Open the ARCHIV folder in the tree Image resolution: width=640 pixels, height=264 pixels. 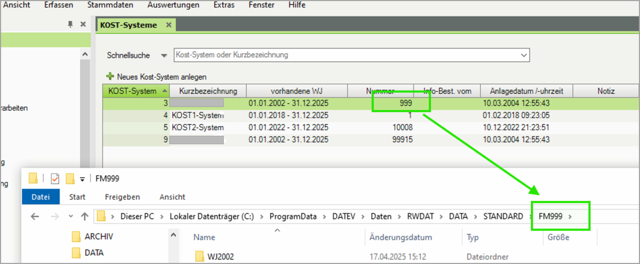98,236
